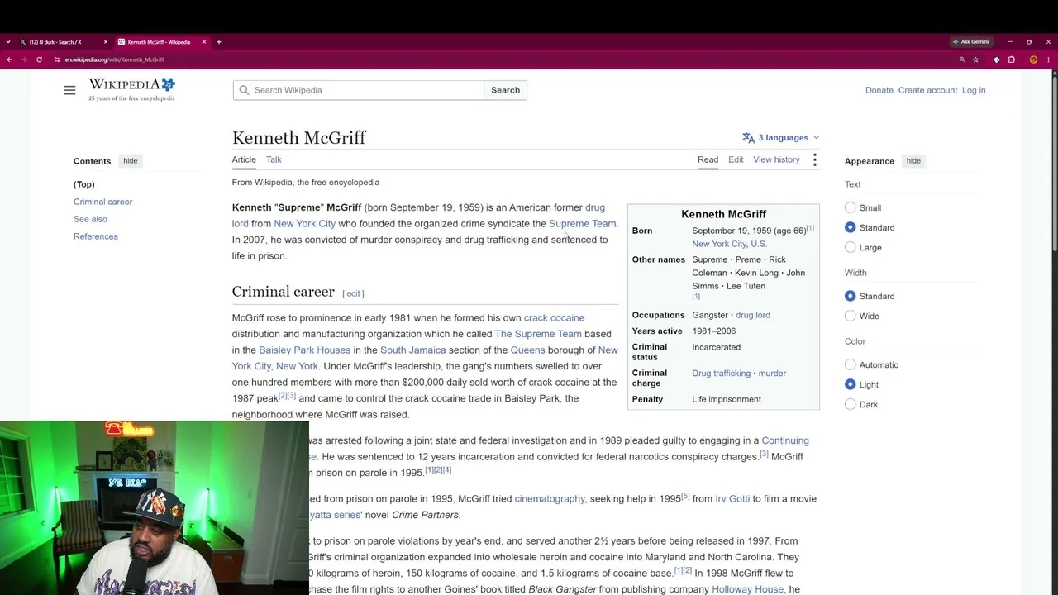Image resolution: width=1058 pixels, height=595 pixels.
Task: Hide the Contents sidebar
Action: tap(131, 161)
